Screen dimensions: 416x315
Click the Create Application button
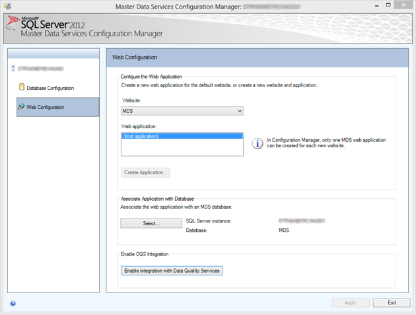click(x=145, y=172)
